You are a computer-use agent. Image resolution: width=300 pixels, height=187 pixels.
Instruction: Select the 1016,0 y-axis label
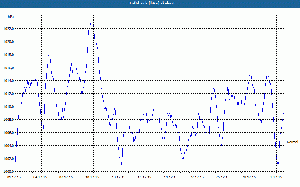pyautogui.click(x=8, y=68)
